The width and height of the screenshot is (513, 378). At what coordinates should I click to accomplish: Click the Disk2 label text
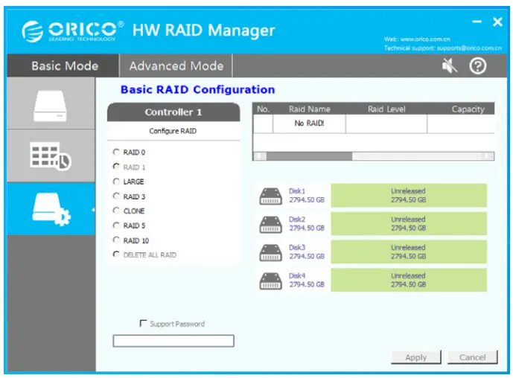click(297, 220)
